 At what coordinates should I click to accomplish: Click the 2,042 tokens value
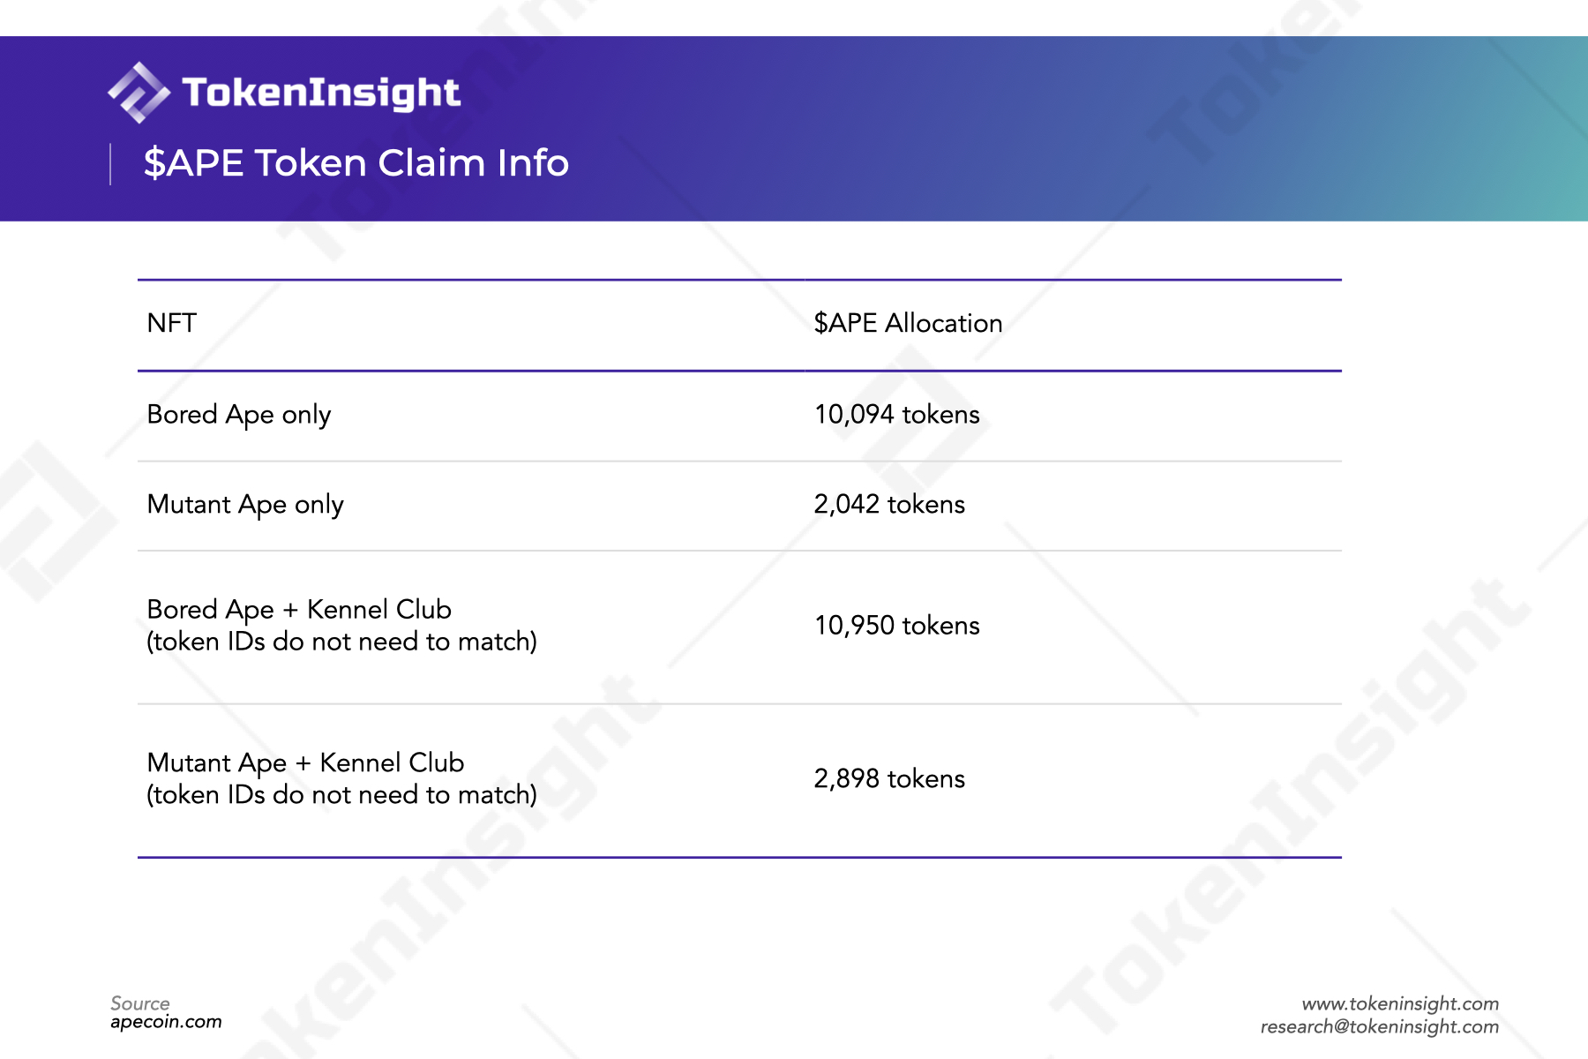[x=889, y=505]
